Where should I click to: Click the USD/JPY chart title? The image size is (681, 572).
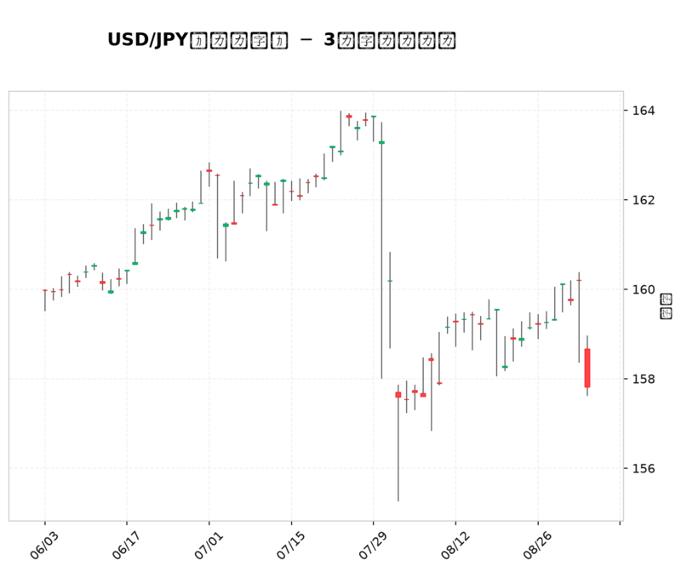tap(282, 40)
